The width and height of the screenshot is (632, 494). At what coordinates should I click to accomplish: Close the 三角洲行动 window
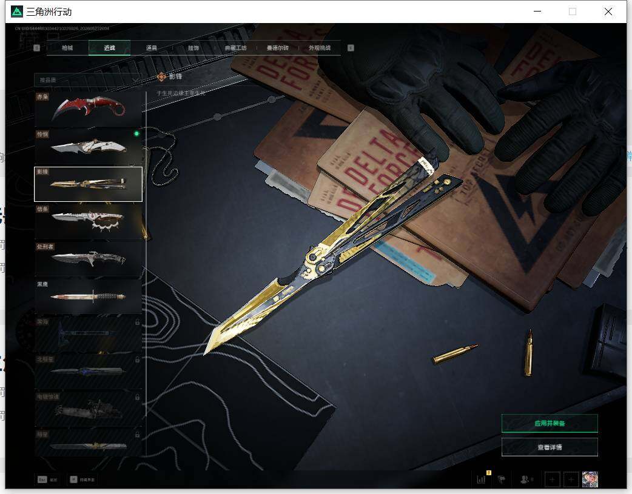[608, 12]
